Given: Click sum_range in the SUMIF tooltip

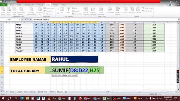Looking at the screenshot, I should [x=72, y=75].
